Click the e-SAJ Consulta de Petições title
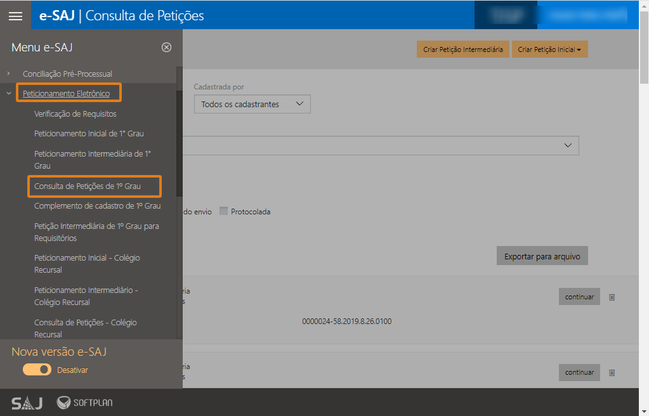 121,16
